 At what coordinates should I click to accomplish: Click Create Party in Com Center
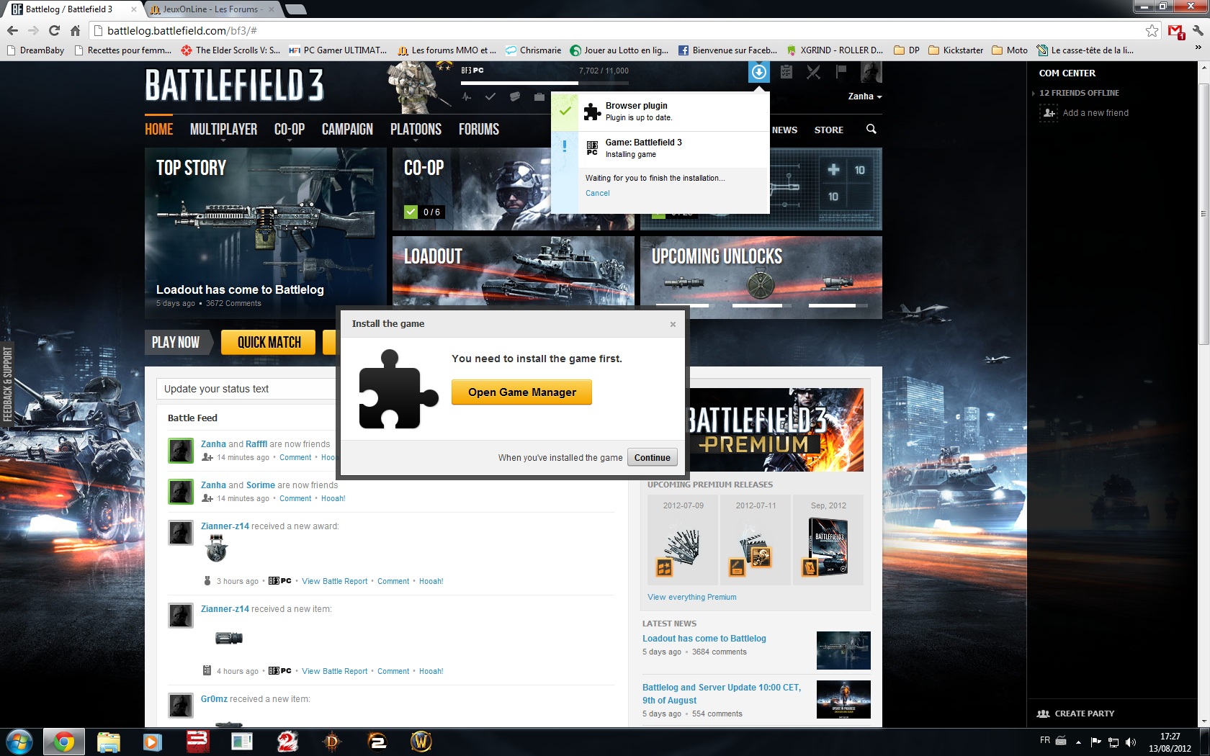[1076, 714]
